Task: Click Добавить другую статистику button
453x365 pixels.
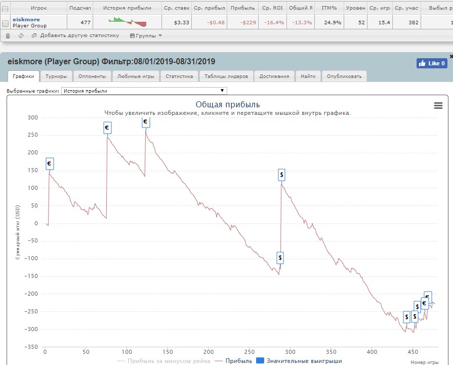Action: click(x=75, y=35)
